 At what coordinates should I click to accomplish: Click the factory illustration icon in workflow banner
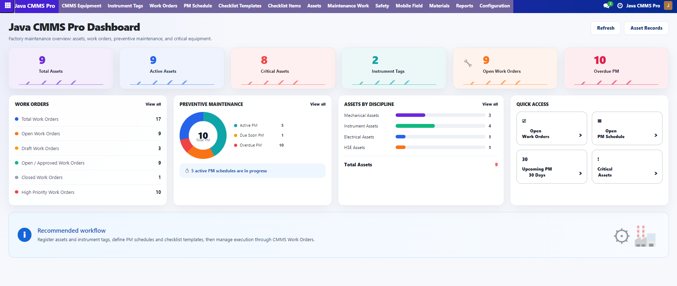pos(645,236)
